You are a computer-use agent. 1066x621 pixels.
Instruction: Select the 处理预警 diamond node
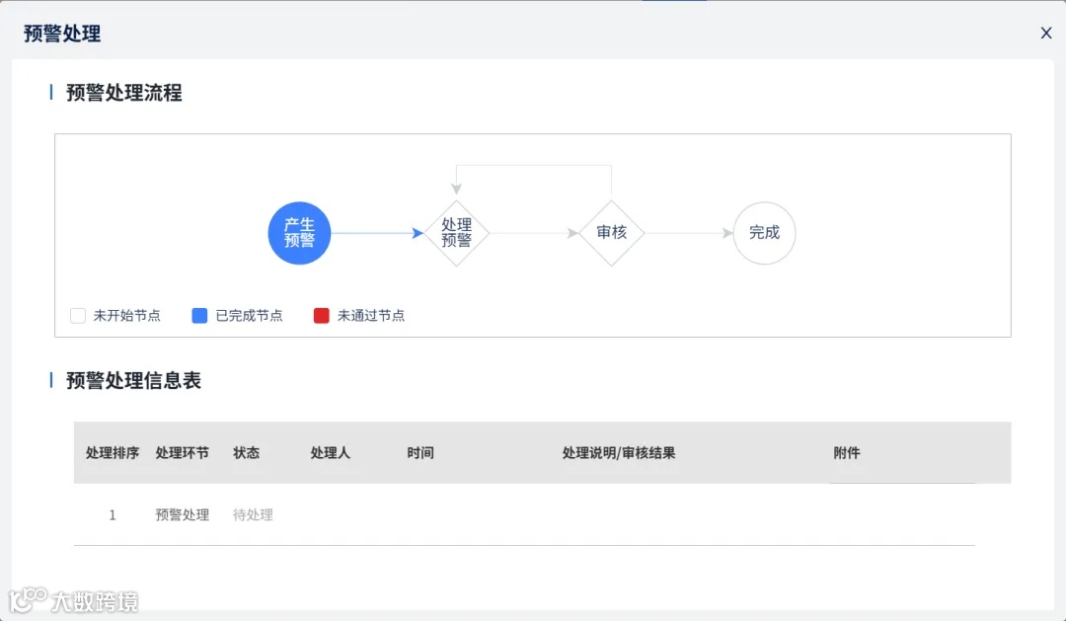click(x=458, y=233)
